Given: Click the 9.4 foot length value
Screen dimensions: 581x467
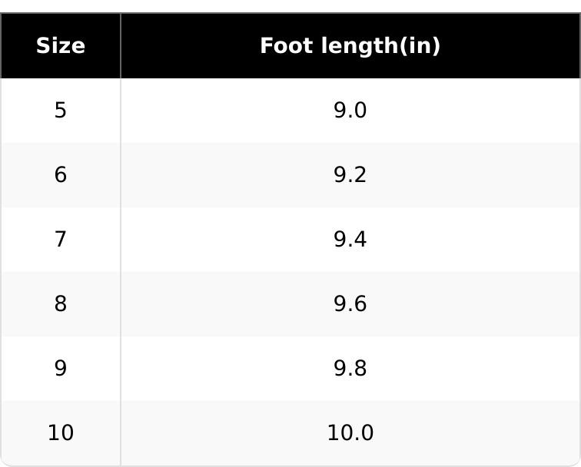Looking at the screenshot, I should [350, 239].
